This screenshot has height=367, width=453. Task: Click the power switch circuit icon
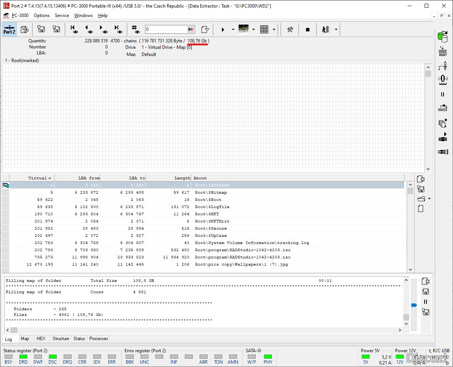point(443,66)
